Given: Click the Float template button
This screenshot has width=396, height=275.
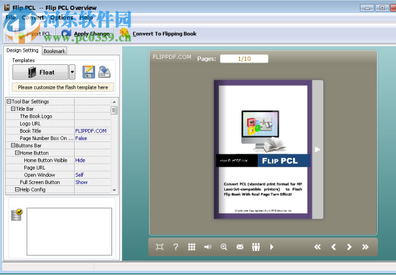Looking at the screenshot, I should click(41, 72).
